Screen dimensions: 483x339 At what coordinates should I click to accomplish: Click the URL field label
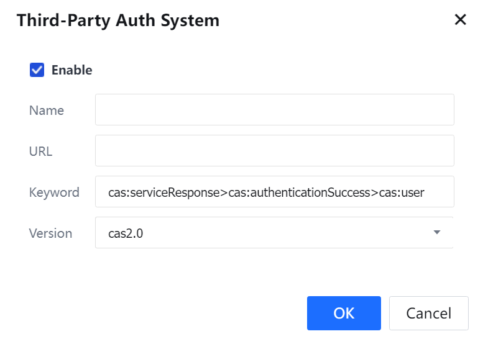click(40, 151)
